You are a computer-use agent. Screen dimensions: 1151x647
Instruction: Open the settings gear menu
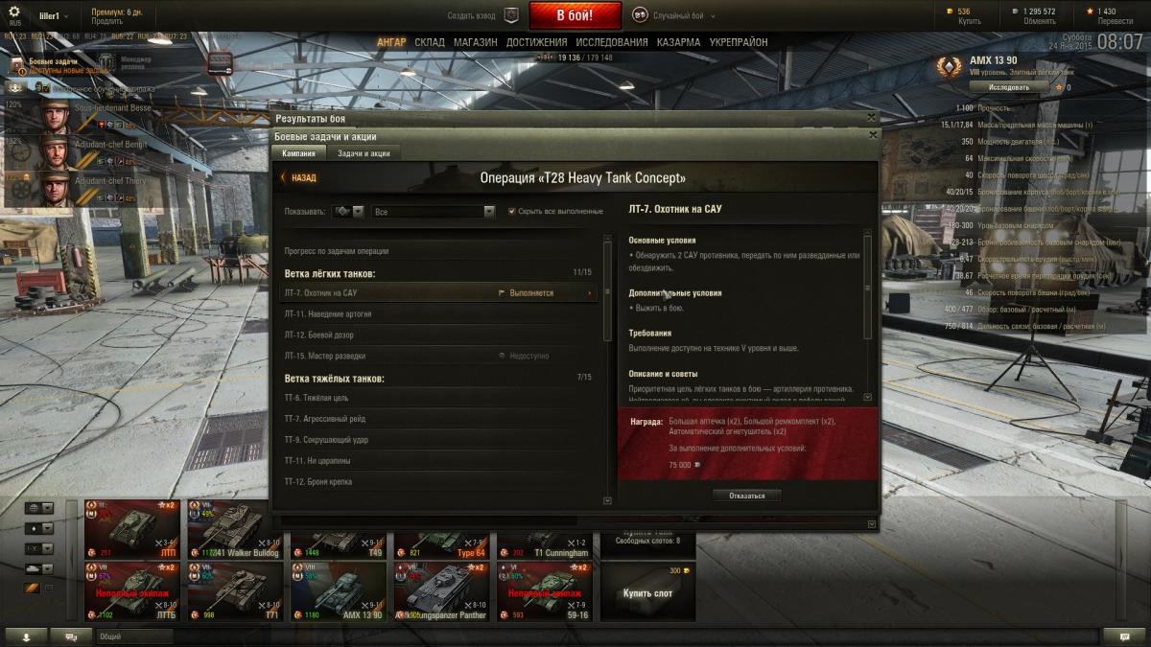tap(14, 12)
